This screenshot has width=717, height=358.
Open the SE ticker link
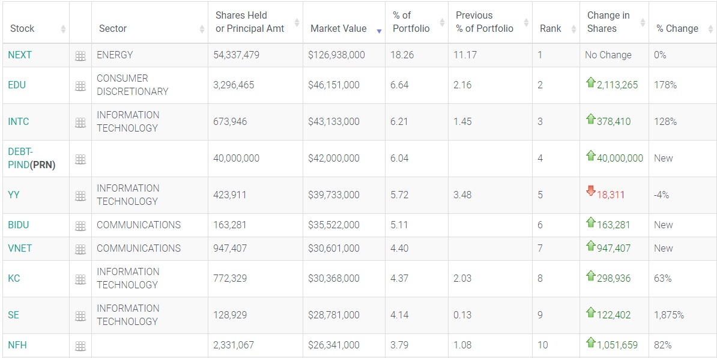13,315
